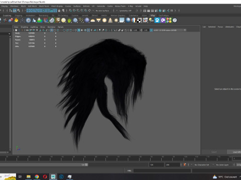
Task: Click the checkerboard shelf icon
Action: [x=140, y=20]
